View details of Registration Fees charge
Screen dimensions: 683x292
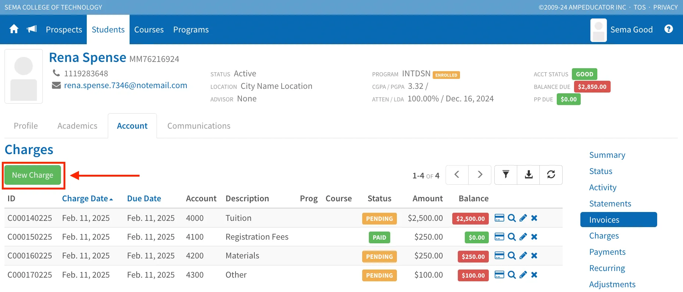click(511, 237)
